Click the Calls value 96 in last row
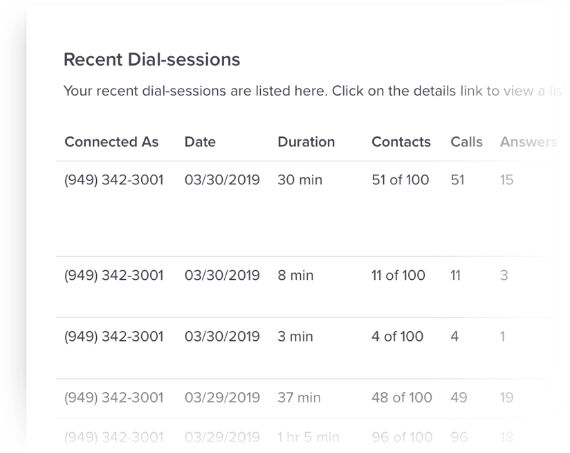Image resolution: width=570 pixels, height=453 pixels. [x=459, y=437]
